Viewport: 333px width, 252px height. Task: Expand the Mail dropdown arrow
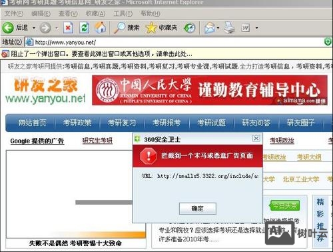tap(218, 28)
